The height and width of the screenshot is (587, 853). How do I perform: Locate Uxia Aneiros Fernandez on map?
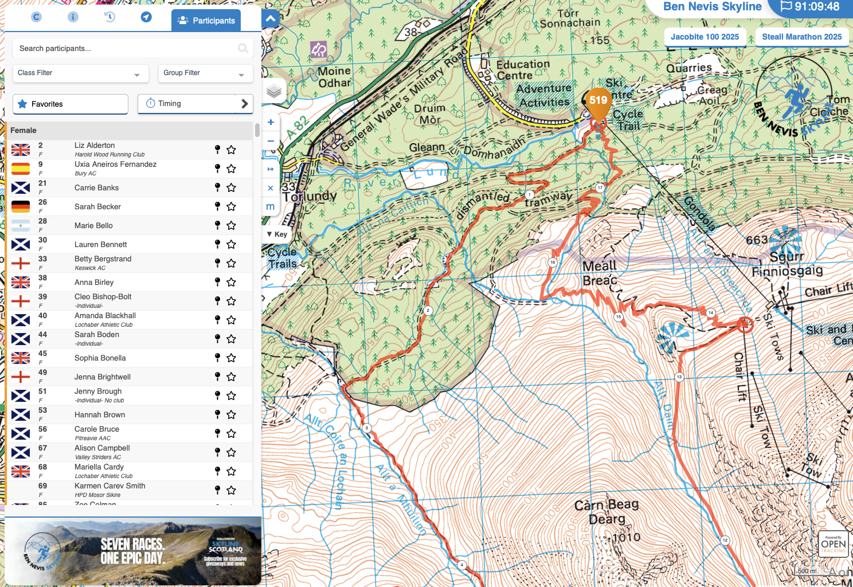click(x=217, y=169)
